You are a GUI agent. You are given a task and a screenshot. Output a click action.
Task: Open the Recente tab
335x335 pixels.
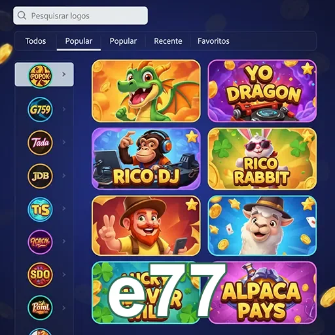[x=168, y=41]
